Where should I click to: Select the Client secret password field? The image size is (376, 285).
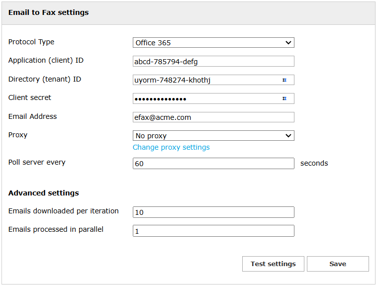[206, 98]
